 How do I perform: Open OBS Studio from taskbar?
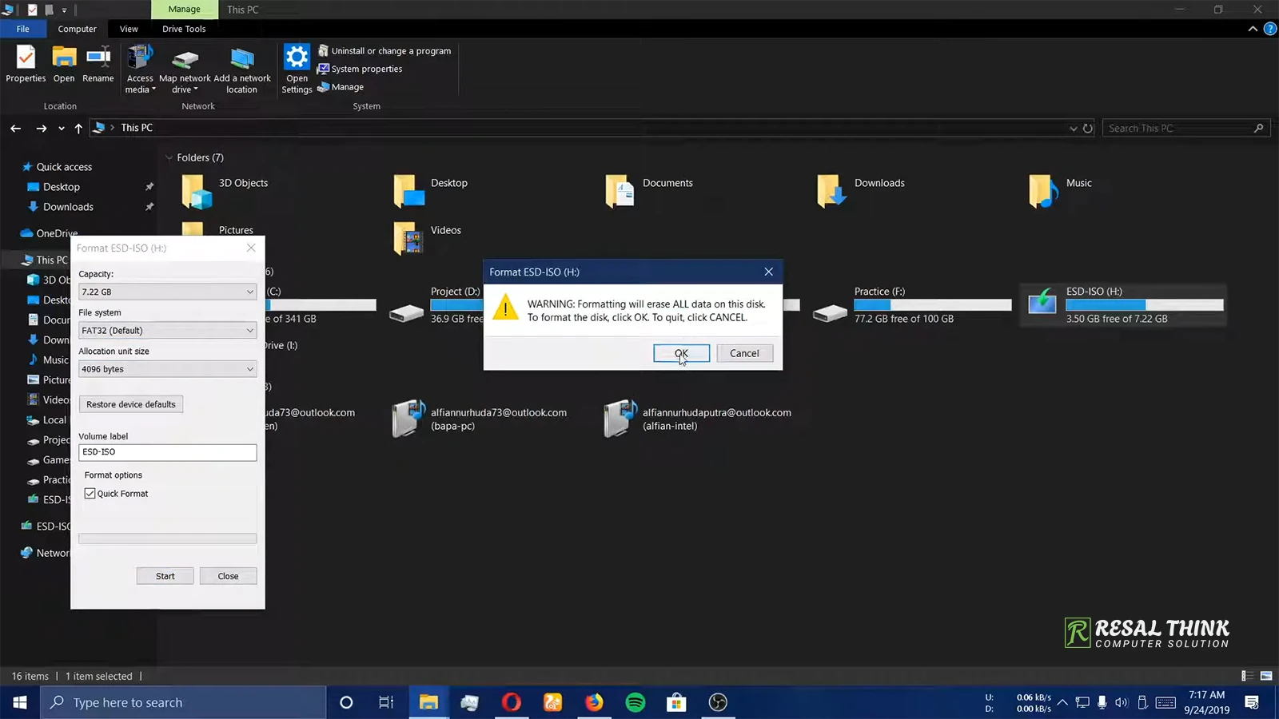click(x=718, y=702)
